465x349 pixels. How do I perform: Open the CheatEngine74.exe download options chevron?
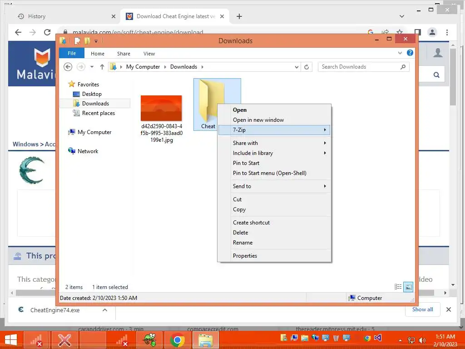pos(105,310)
